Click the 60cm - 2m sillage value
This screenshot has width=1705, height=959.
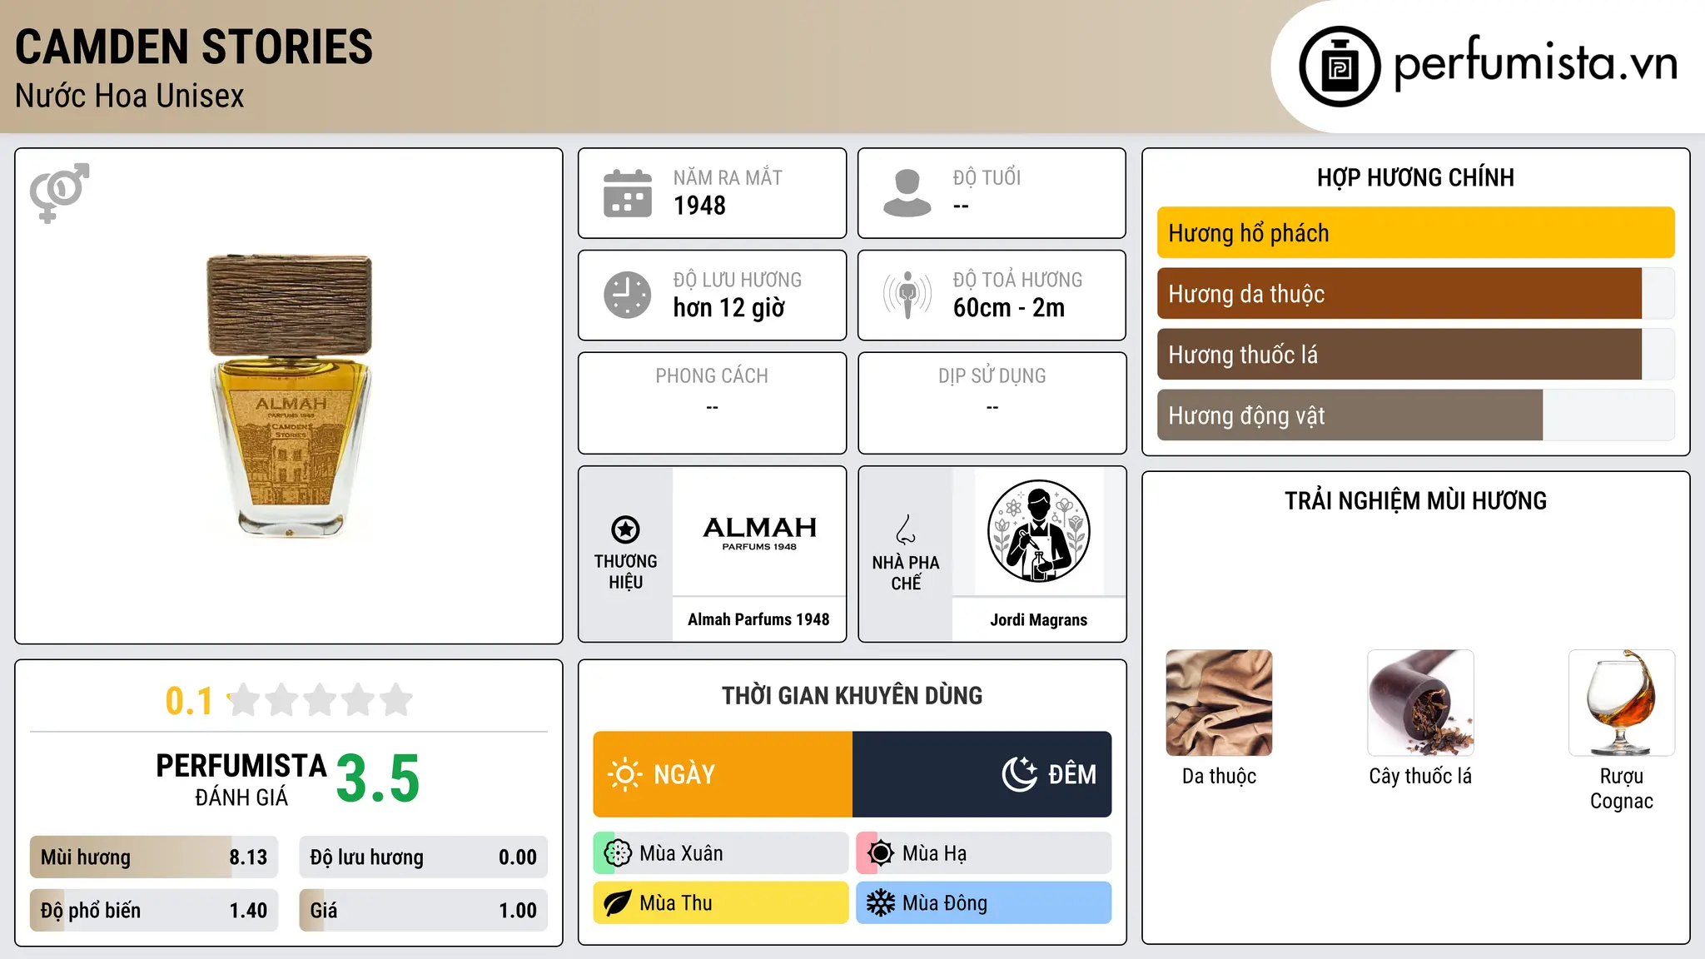pyautogui.click(x=1009, y=308)
